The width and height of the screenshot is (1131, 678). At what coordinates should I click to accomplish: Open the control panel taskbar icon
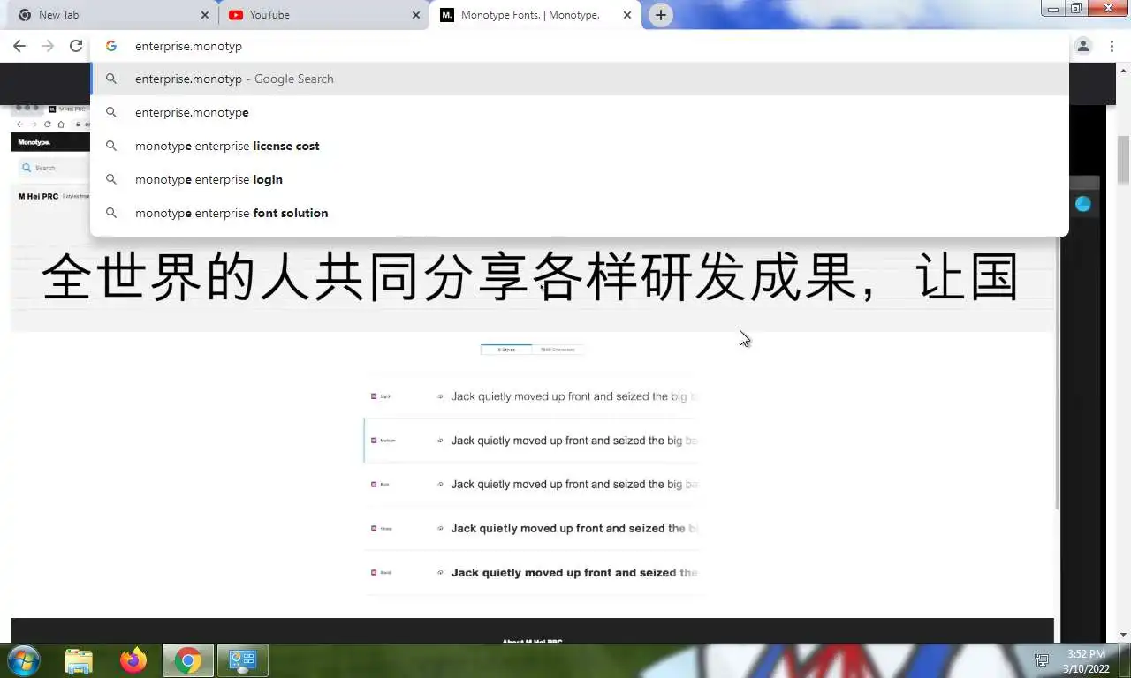(242, 660)
